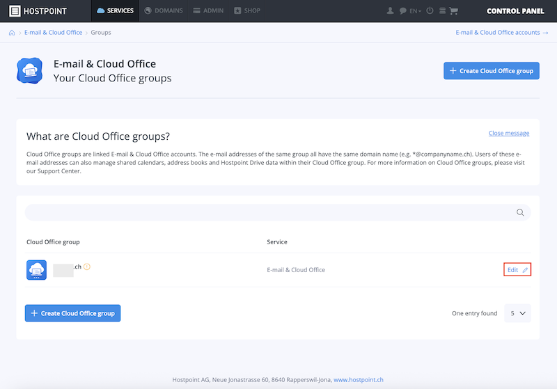Open the entries-per-page dropdown showing 5
The image size is (557, 389).
coord(517,313)
